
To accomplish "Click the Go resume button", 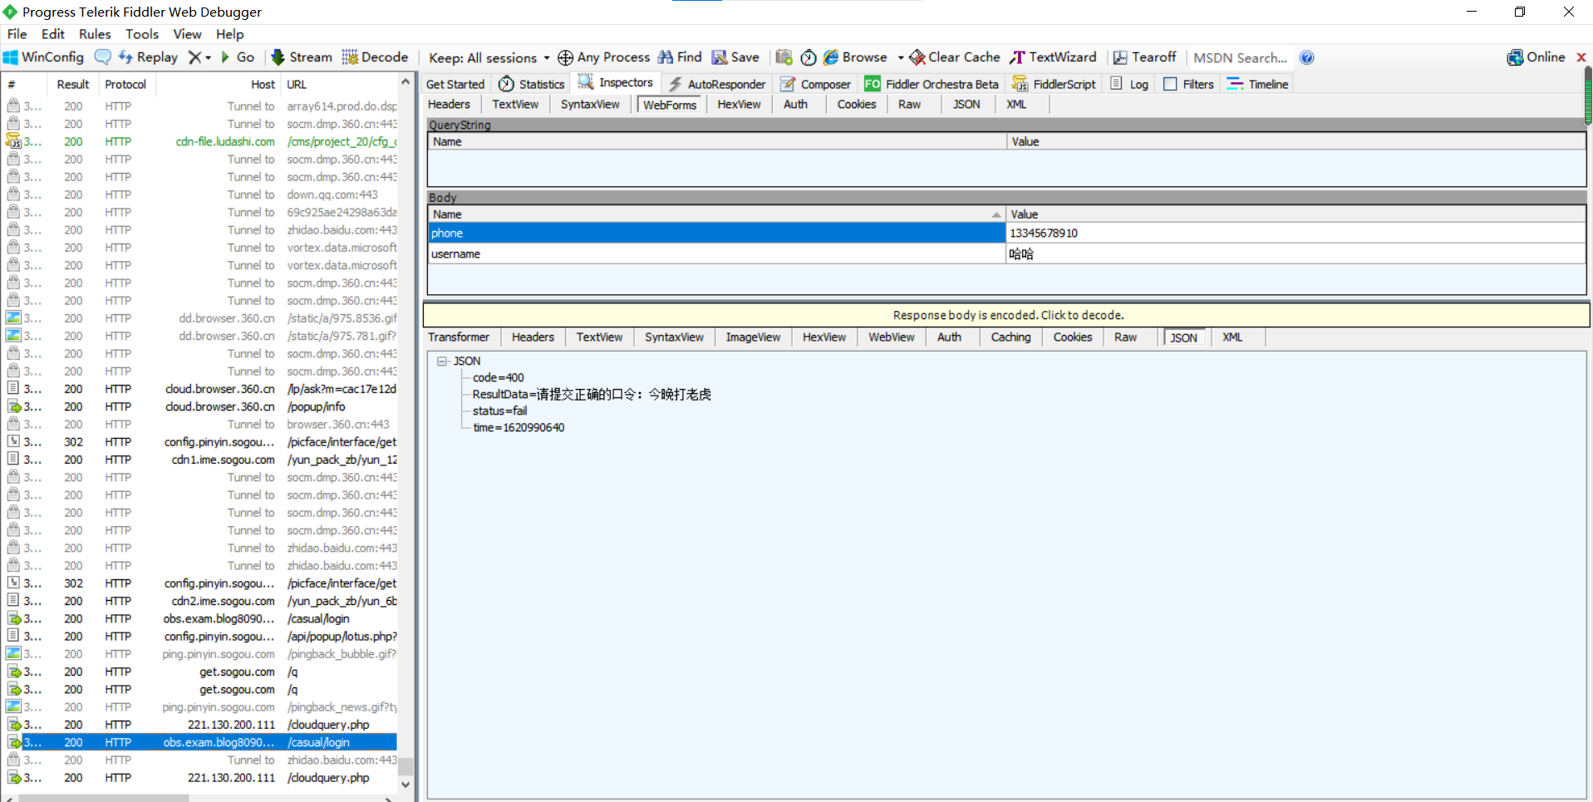I will [237, 57].
